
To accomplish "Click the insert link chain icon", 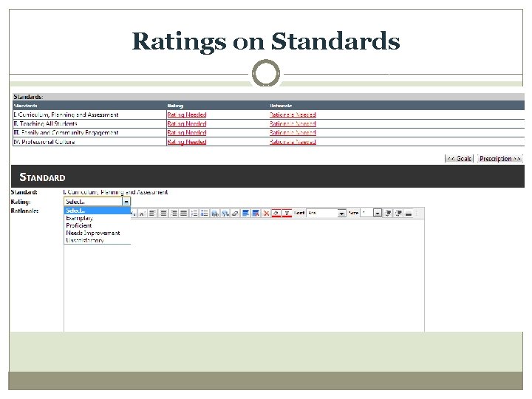I will [x=235, y=214].
